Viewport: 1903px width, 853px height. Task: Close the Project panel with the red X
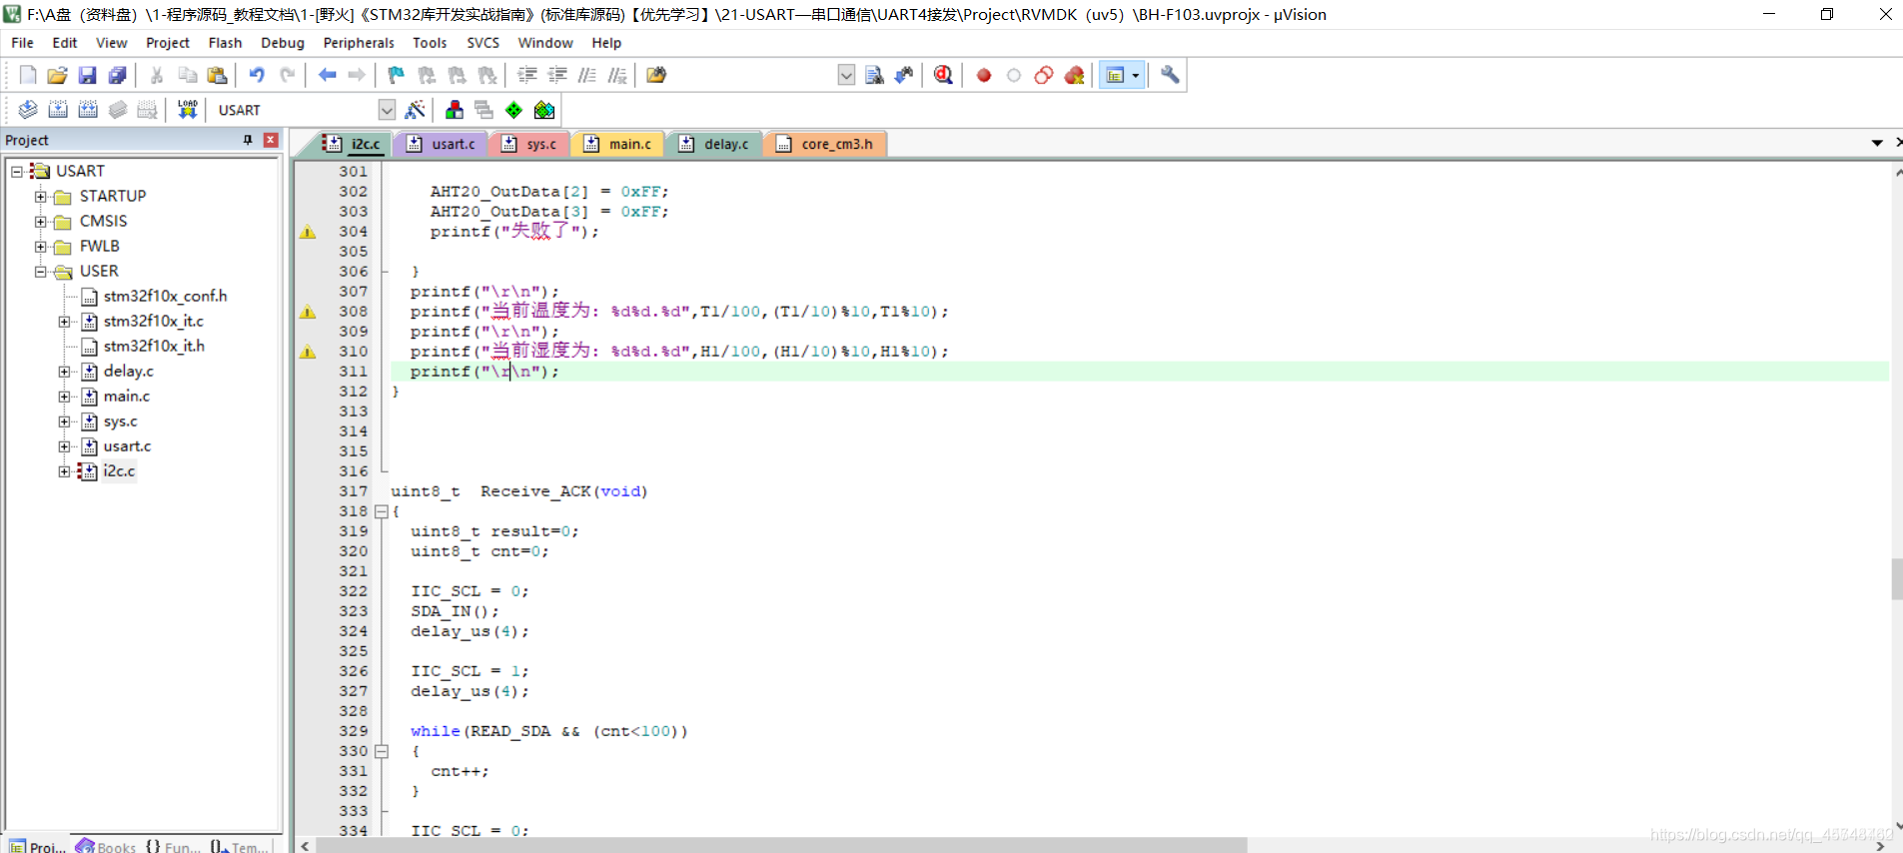(x=271, y=140)
